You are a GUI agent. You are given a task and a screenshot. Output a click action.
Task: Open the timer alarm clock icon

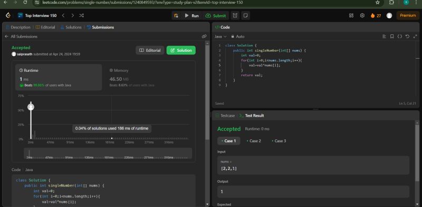[235, 16]
